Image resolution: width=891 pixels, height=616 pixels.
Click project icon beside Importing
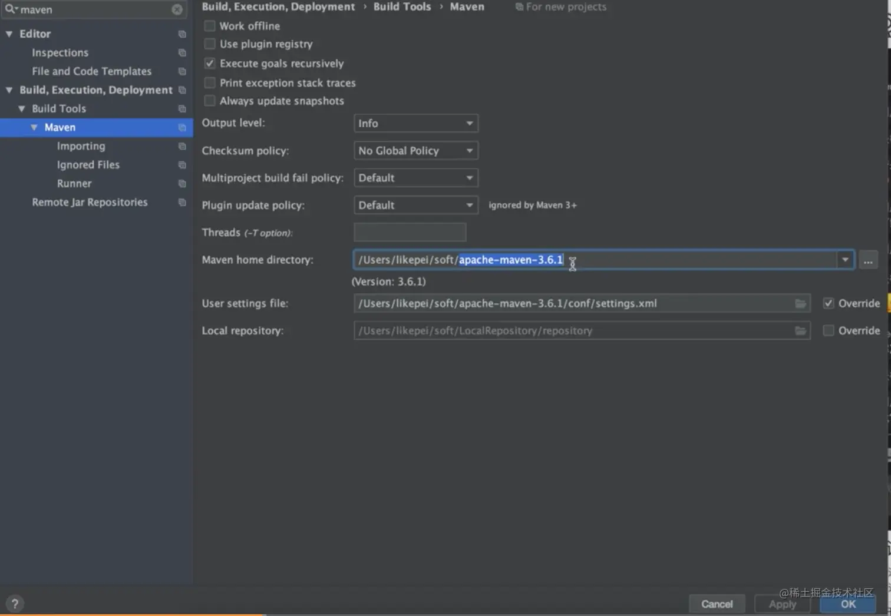(x=182, y=146)
